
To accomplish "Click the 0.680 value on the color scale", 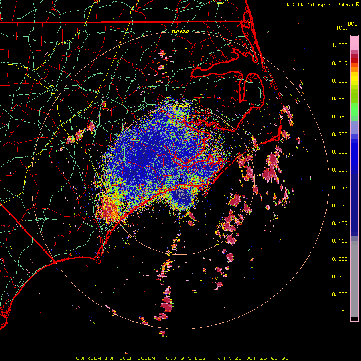I will (x=340, y=152).
